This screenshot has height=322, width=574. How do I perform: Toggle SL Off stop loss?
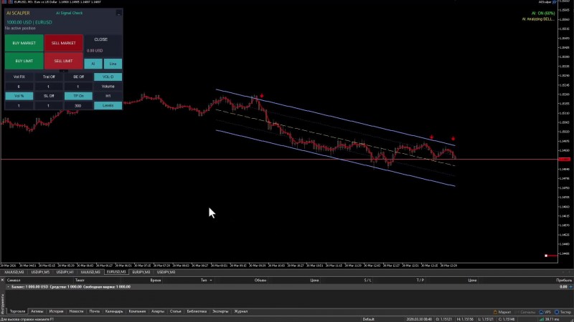(49, 96)
